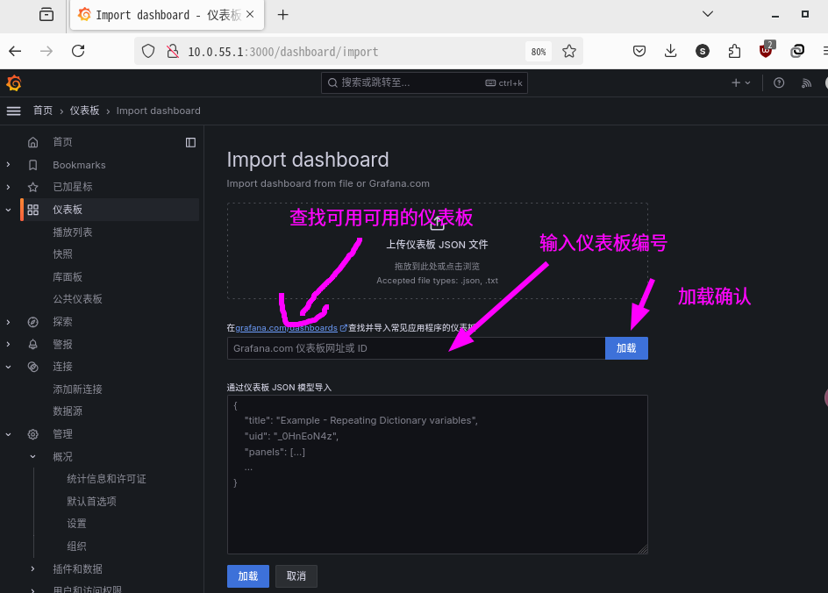Click the Pocket save icon

(639, 51)
